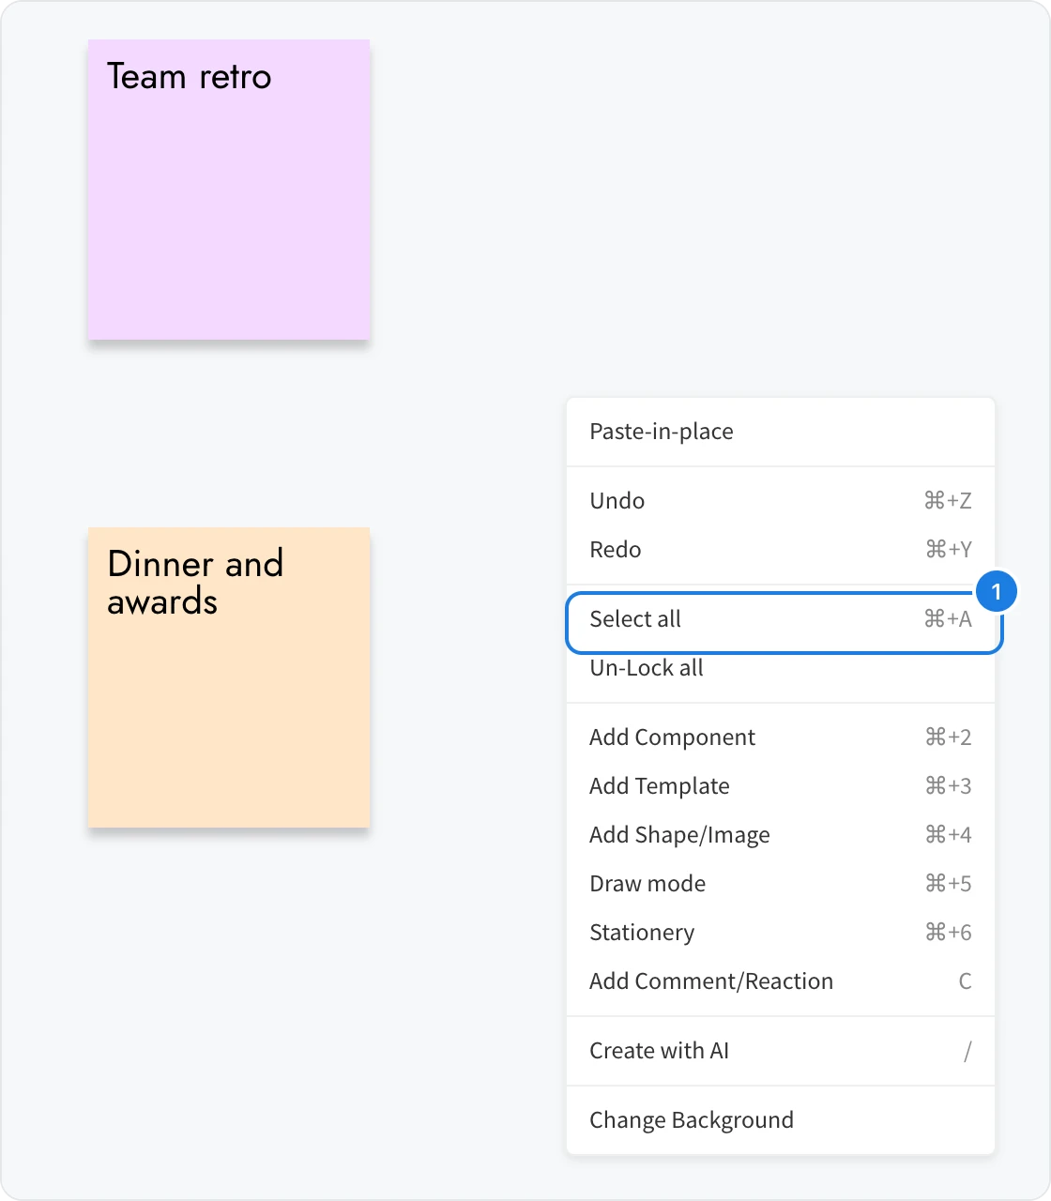The width and height of the screenshot is (1051, 1201).
Task: Choose Un-Lock all menu entry
Action: (780, 668)
